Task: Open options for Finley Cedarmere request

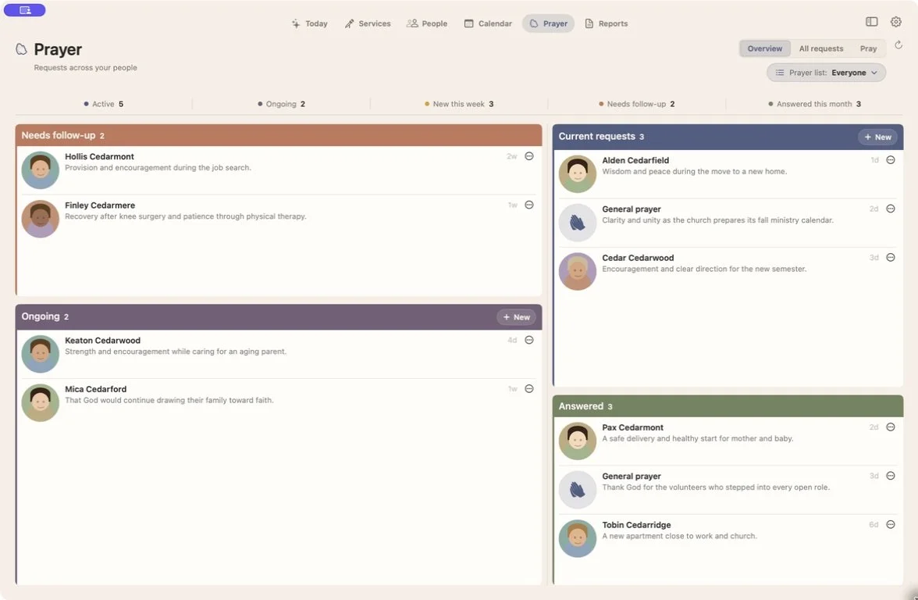Action: 528,205
